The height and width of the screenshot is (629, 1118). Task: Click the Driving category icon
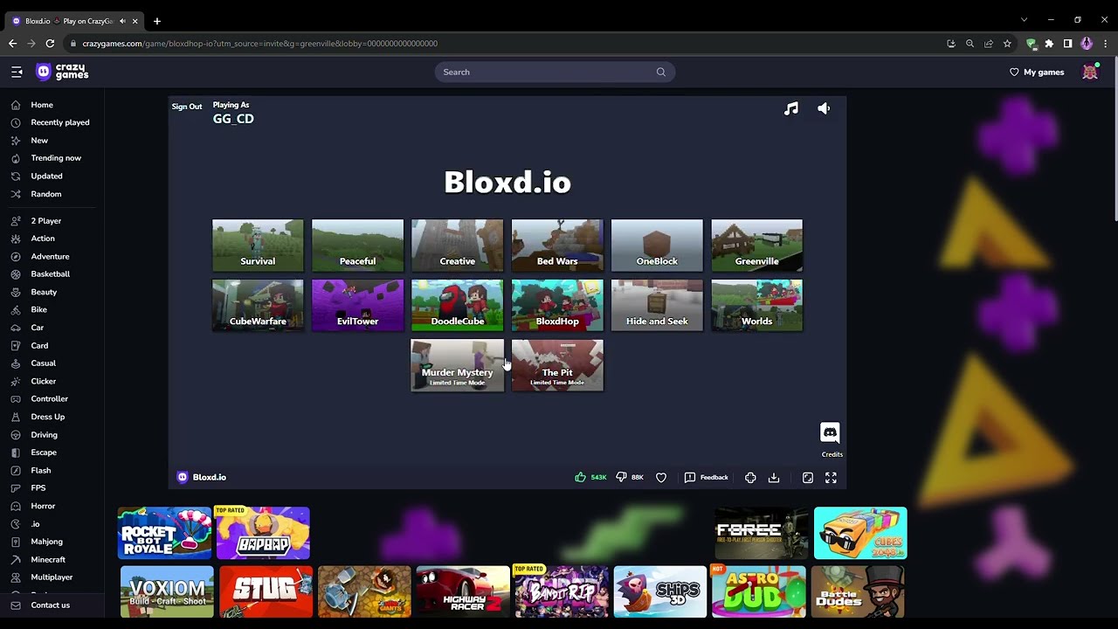click(16, 435)
